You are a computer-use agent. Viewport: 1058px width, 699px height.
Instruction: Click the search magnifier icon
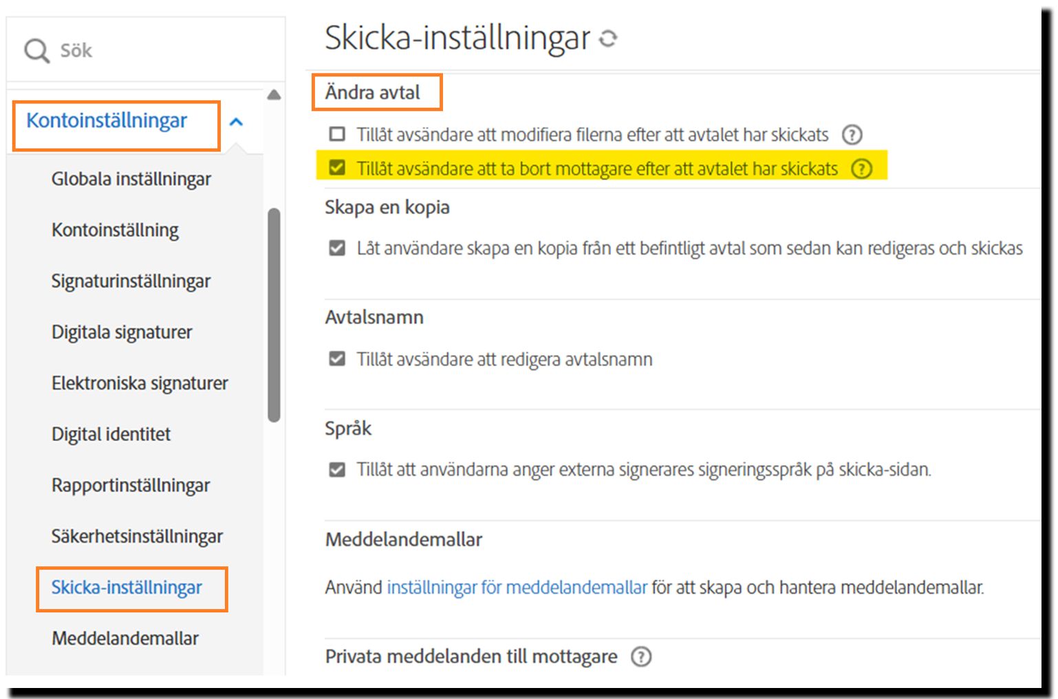36,50
